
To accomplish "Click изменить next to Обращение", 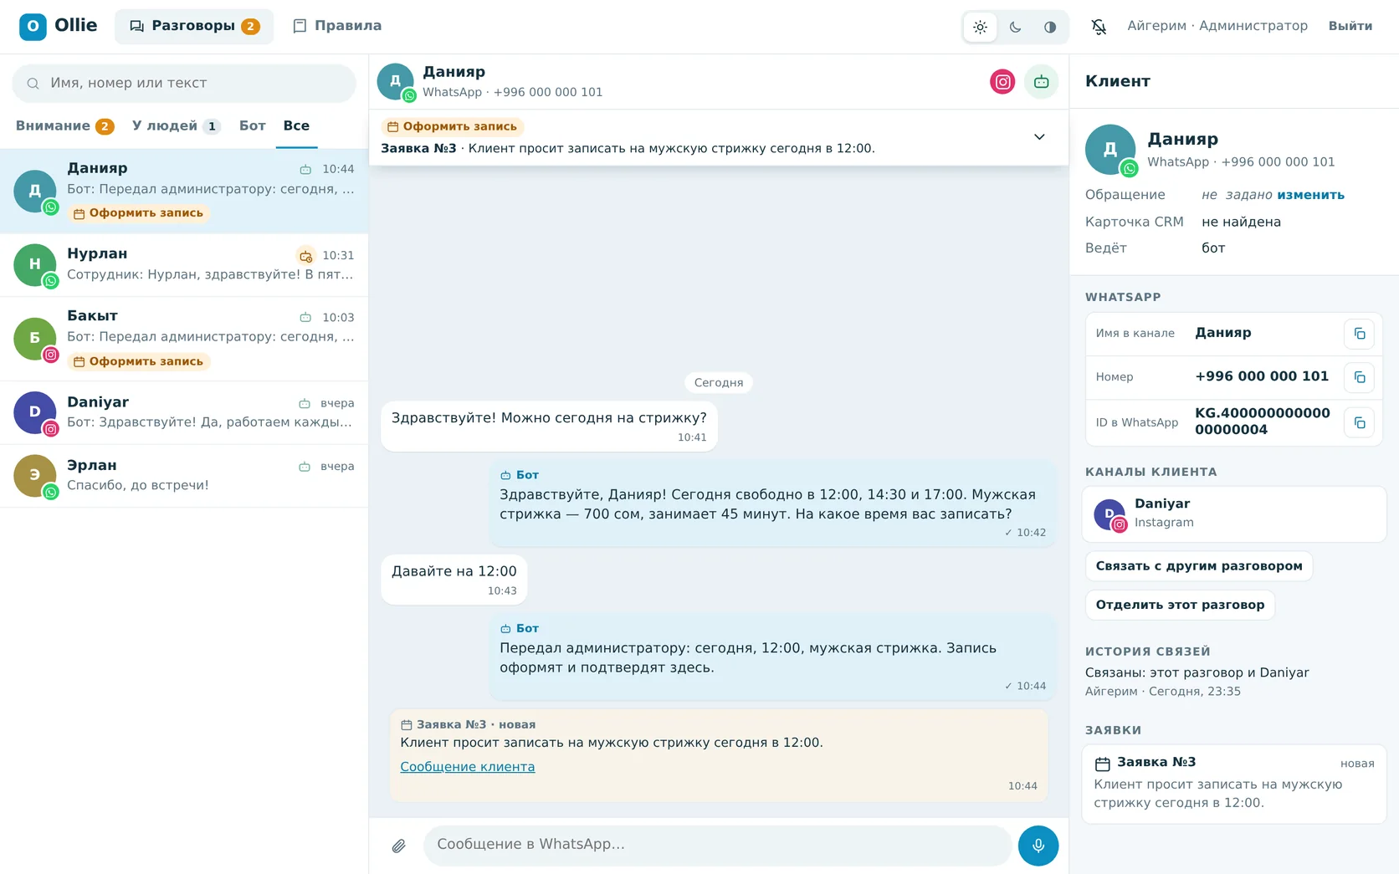I will 1310,195.
